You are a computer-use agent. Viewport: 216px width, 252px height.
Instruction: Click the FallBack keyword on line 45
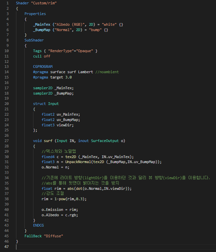pyautogui.click(x=33, y=236)
